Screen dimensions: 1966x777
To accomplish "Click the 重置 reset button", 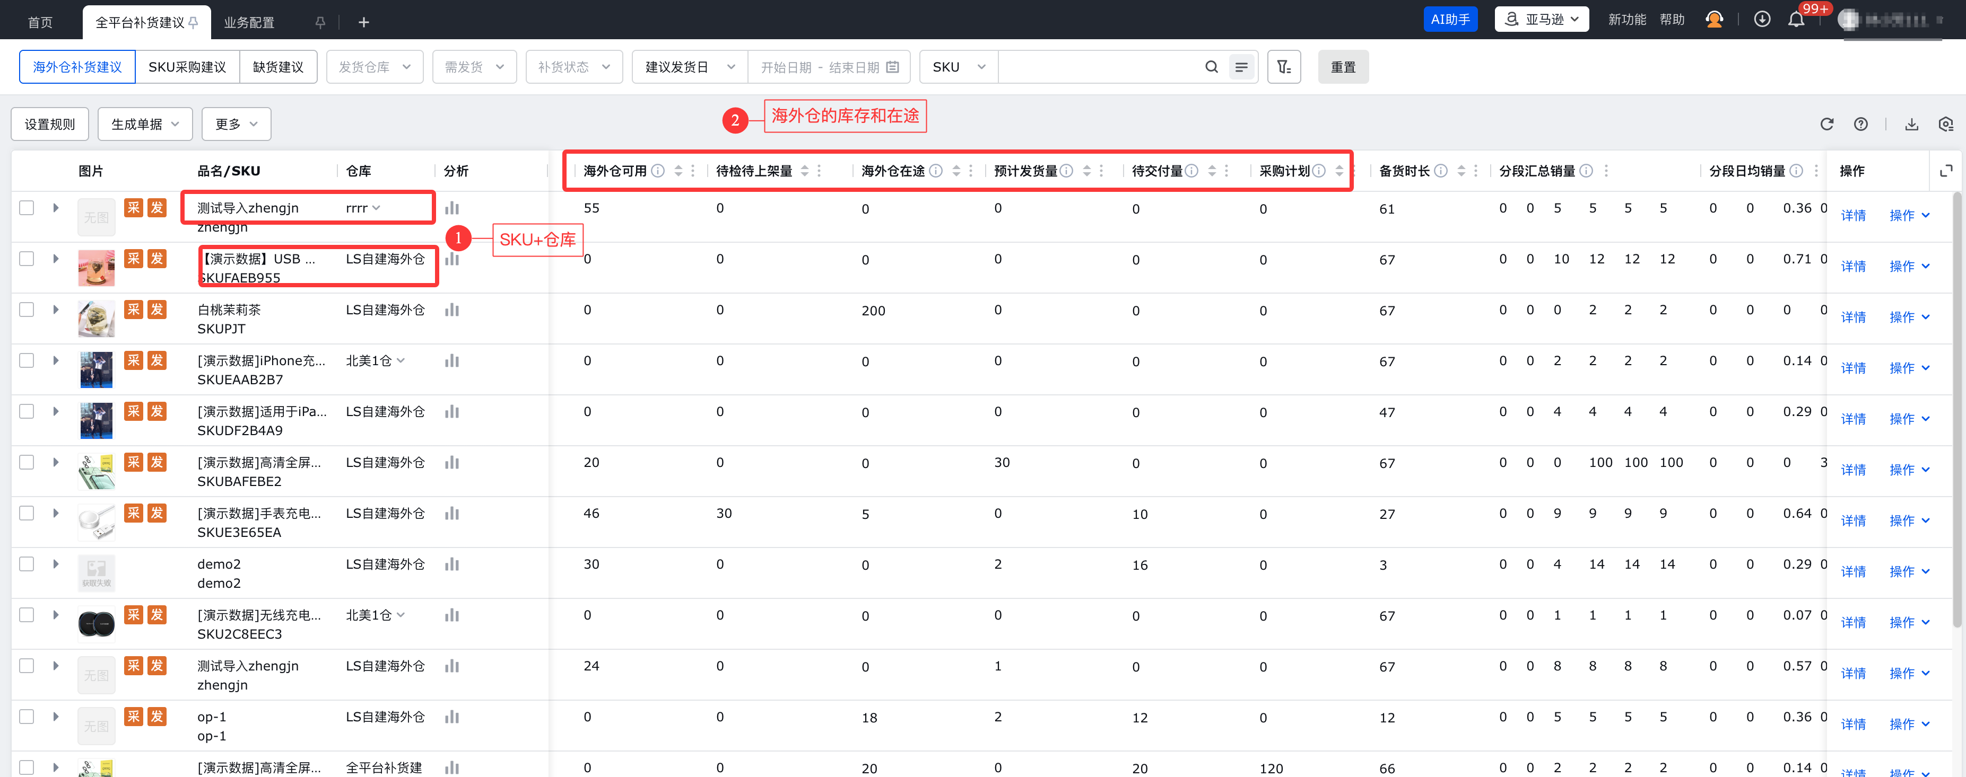I will [x=1343, y=67].
